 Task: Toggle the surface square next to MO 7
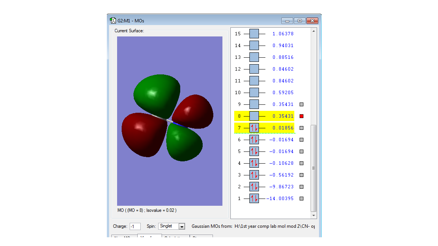[302, 128]
